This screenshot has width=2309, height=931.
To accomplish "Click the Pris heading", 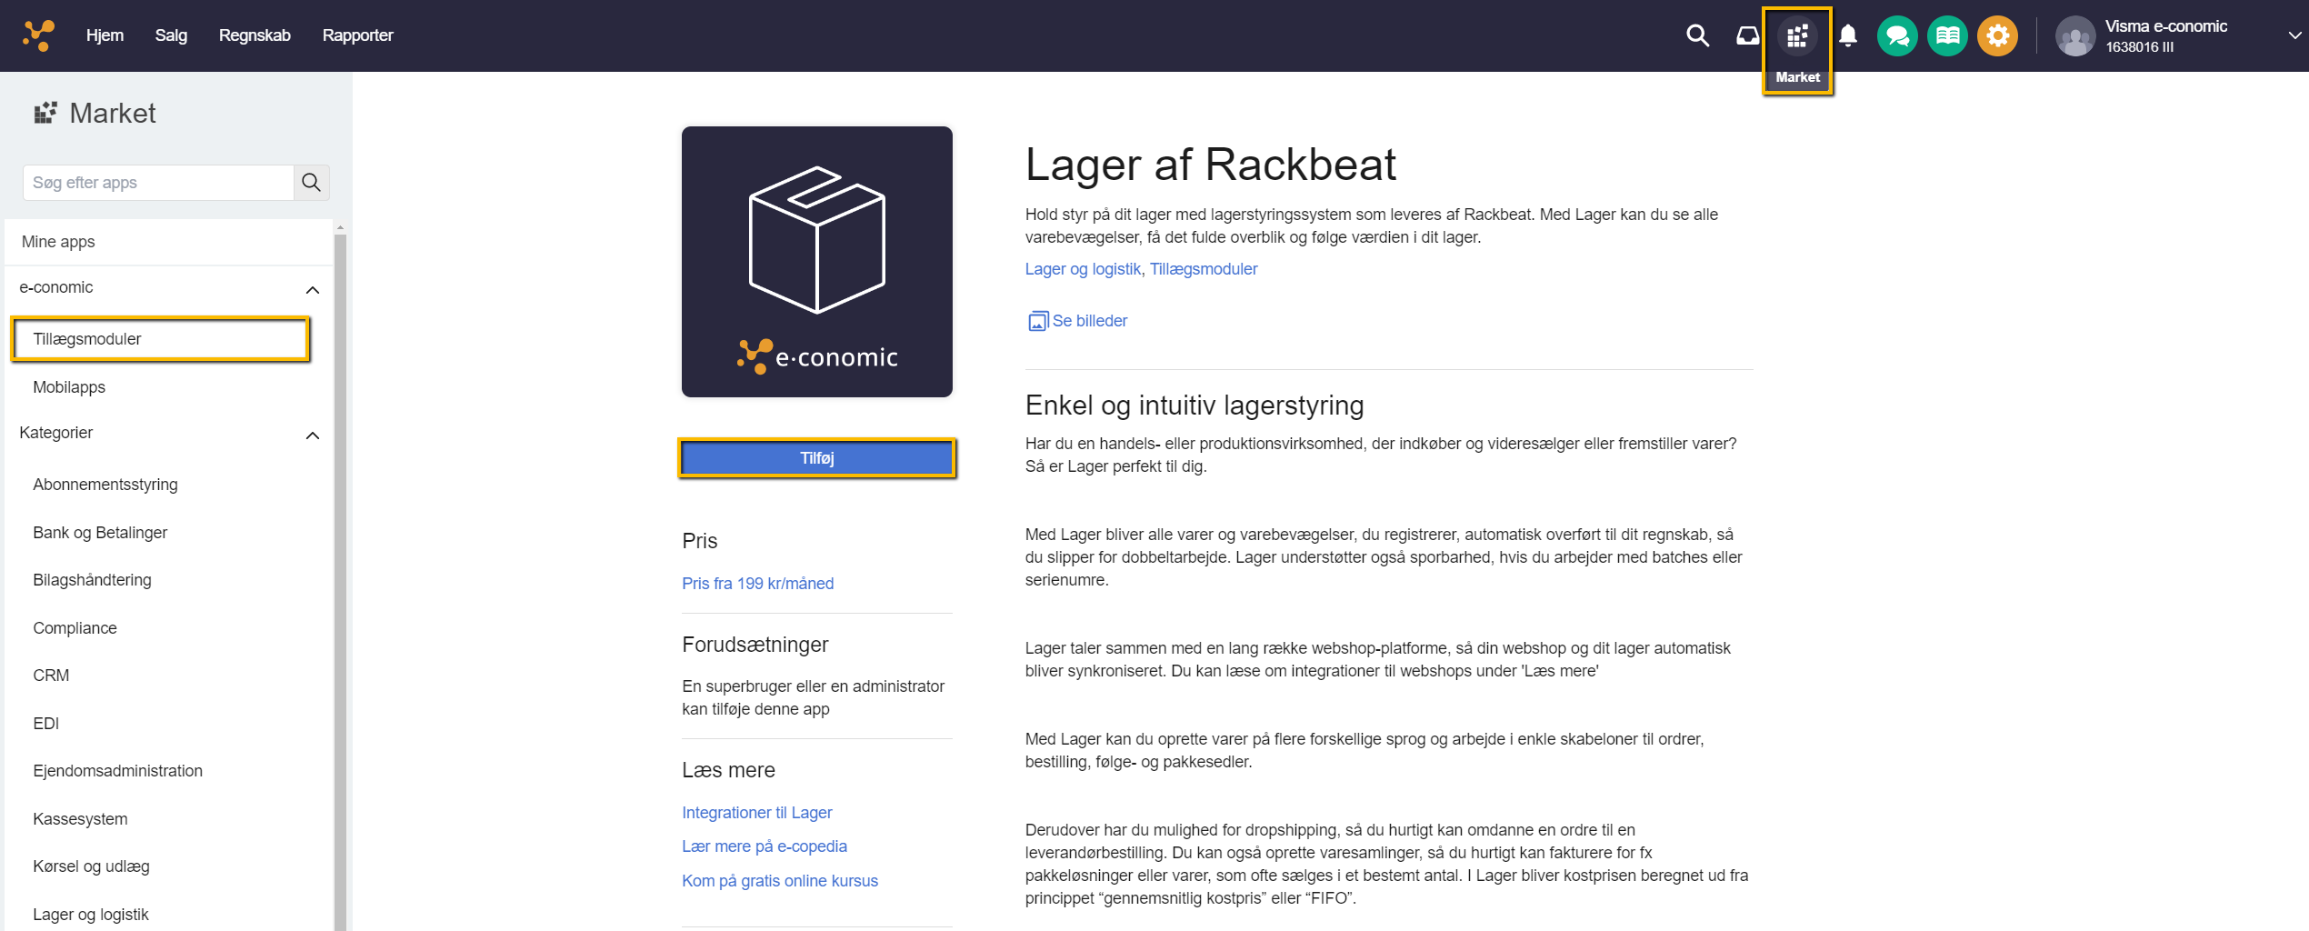I will [699, 541].
